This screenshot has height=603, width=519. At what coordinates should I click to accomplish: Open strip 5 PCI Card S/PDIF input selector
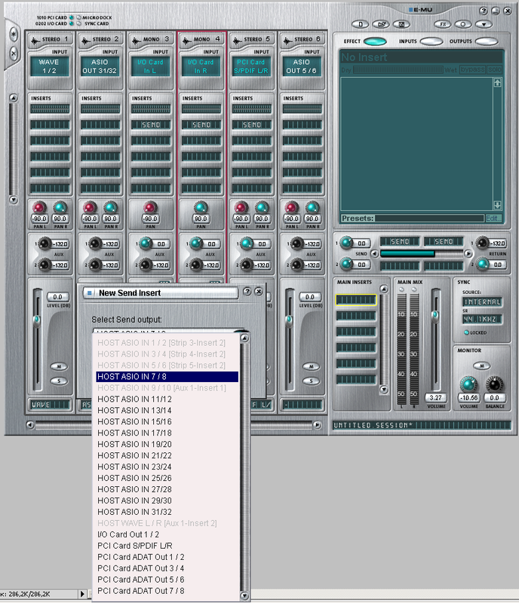(x=251, y=66)
